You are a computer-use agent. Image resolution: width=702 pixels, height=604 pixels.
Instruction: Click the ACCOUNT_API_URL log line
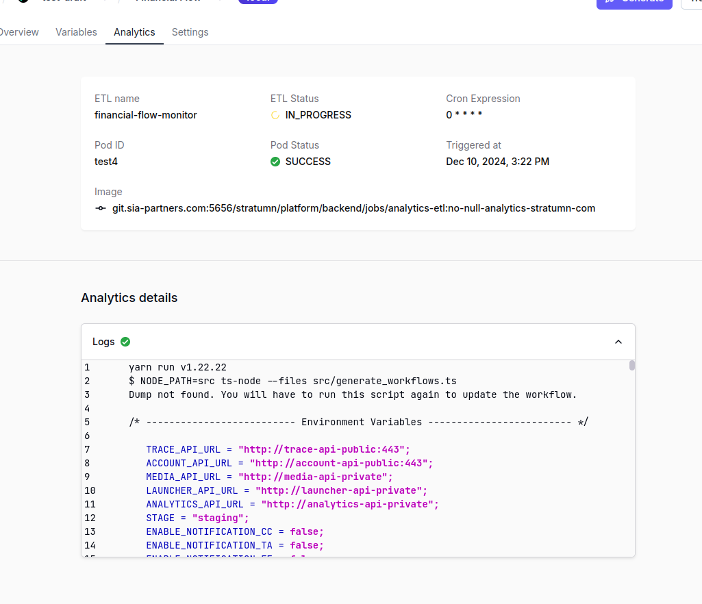click(x=290, y=463)
